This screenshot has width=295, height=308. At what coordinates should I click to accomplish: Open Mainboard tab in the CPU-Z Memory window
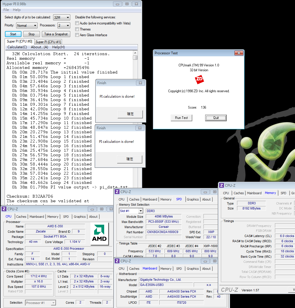tap(254, 193)
